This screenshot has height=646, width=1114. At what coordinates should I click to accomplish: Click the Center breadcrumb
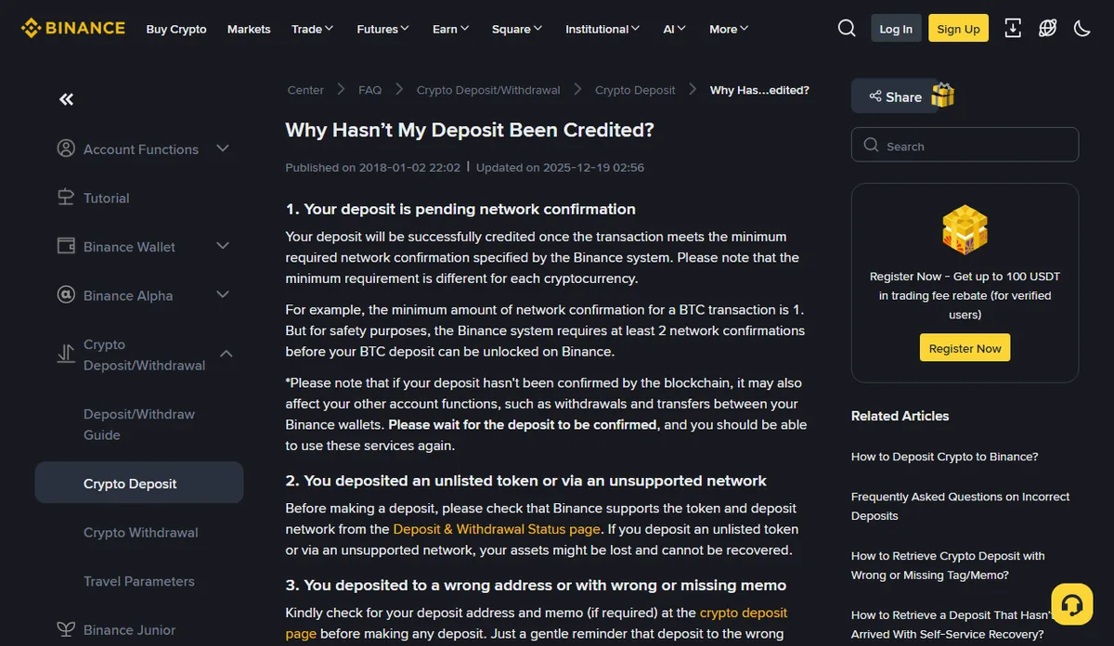click(305, 90)
